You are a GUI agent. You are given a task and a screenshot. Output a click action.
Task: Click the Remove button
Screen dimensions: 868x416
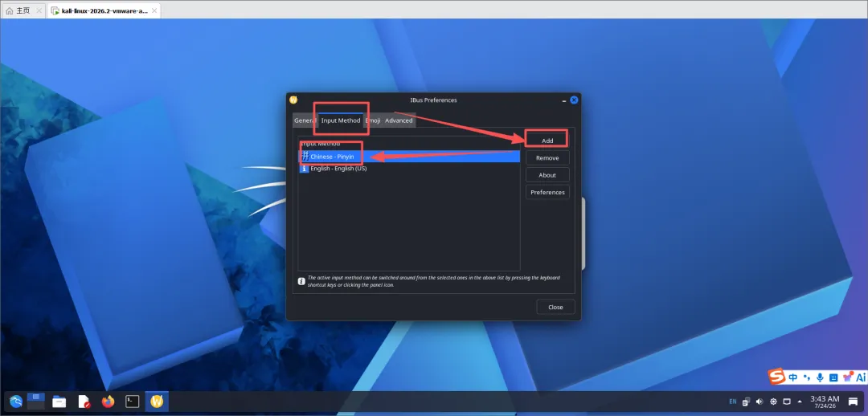pyautogui.click(x=547, y=157)
